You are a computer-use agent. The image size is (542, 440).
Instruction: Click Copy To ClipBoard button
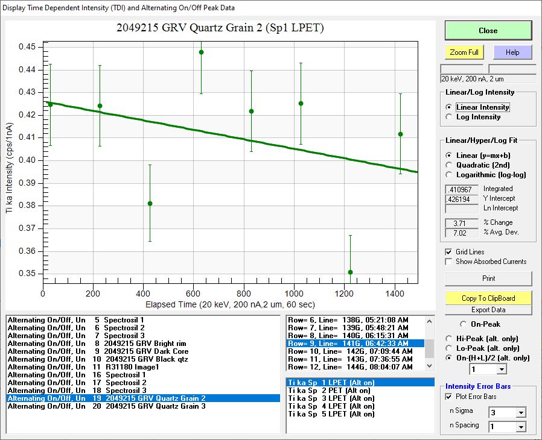488,298
